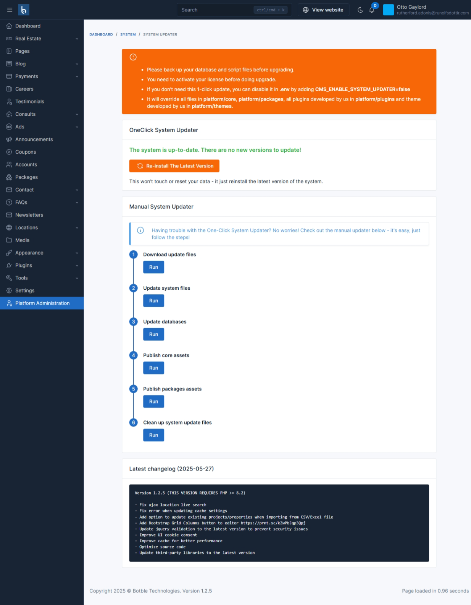Expand the FAQs menu chevron
This screenshot has width=471, height=605.
[x=77, y=203]
